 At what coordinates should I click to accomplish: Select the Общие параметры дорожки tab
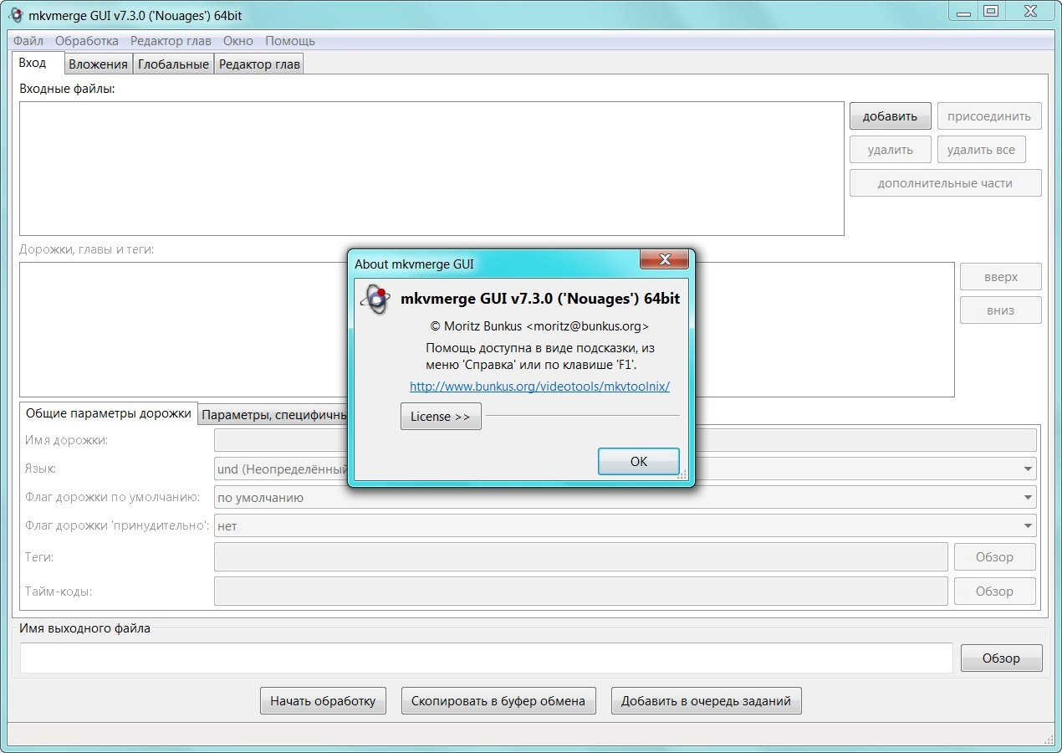(x=109, y=413)
